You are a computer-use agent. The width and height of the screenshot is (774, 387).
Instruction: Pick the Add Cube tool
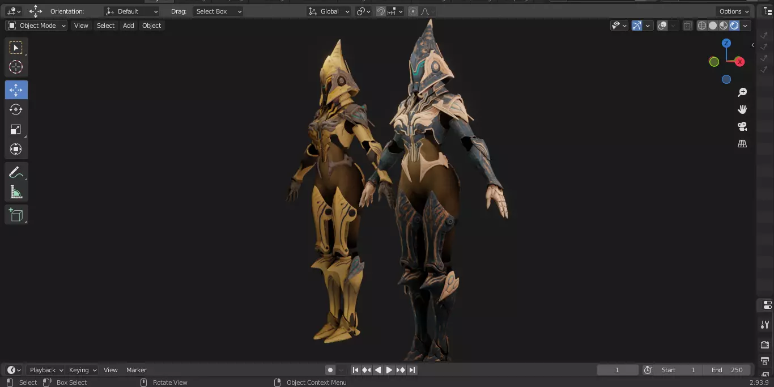pos(16,215)
